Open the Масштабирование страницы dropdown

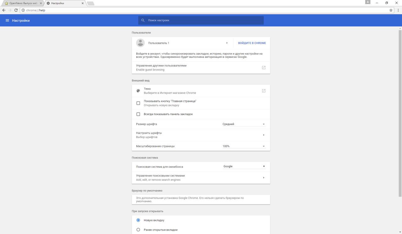click(x=244, y=146)
